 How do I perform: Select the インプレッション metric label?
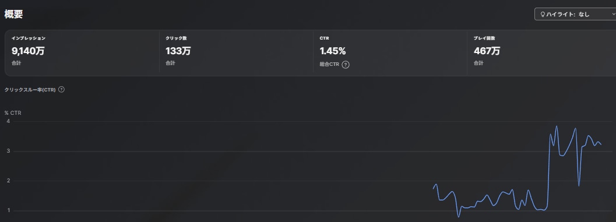tap(29, 38)
